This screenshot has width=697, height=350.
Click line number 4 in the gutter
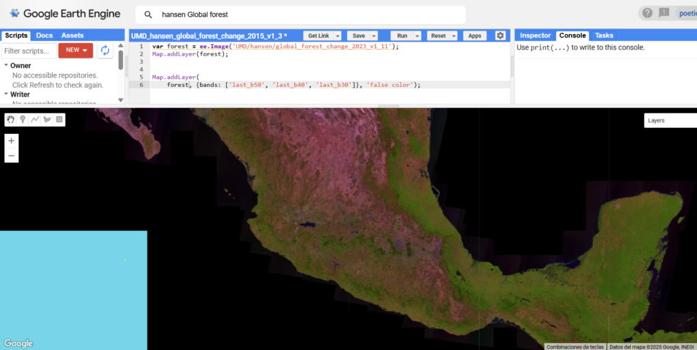142,69
